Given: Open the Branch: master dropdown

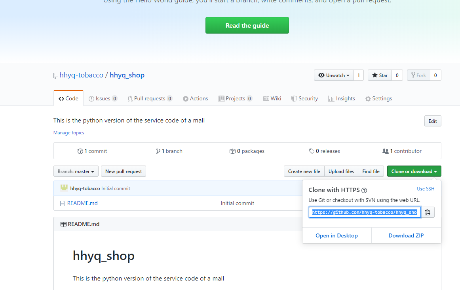Looking at the screenshot, I should pos(76,171).
